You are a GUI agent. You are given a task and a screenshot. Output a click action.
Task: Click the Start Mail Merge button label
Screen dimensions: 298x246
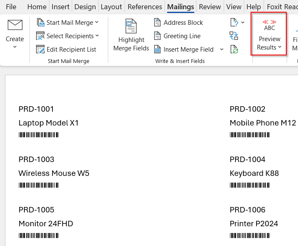pos(70,23)
